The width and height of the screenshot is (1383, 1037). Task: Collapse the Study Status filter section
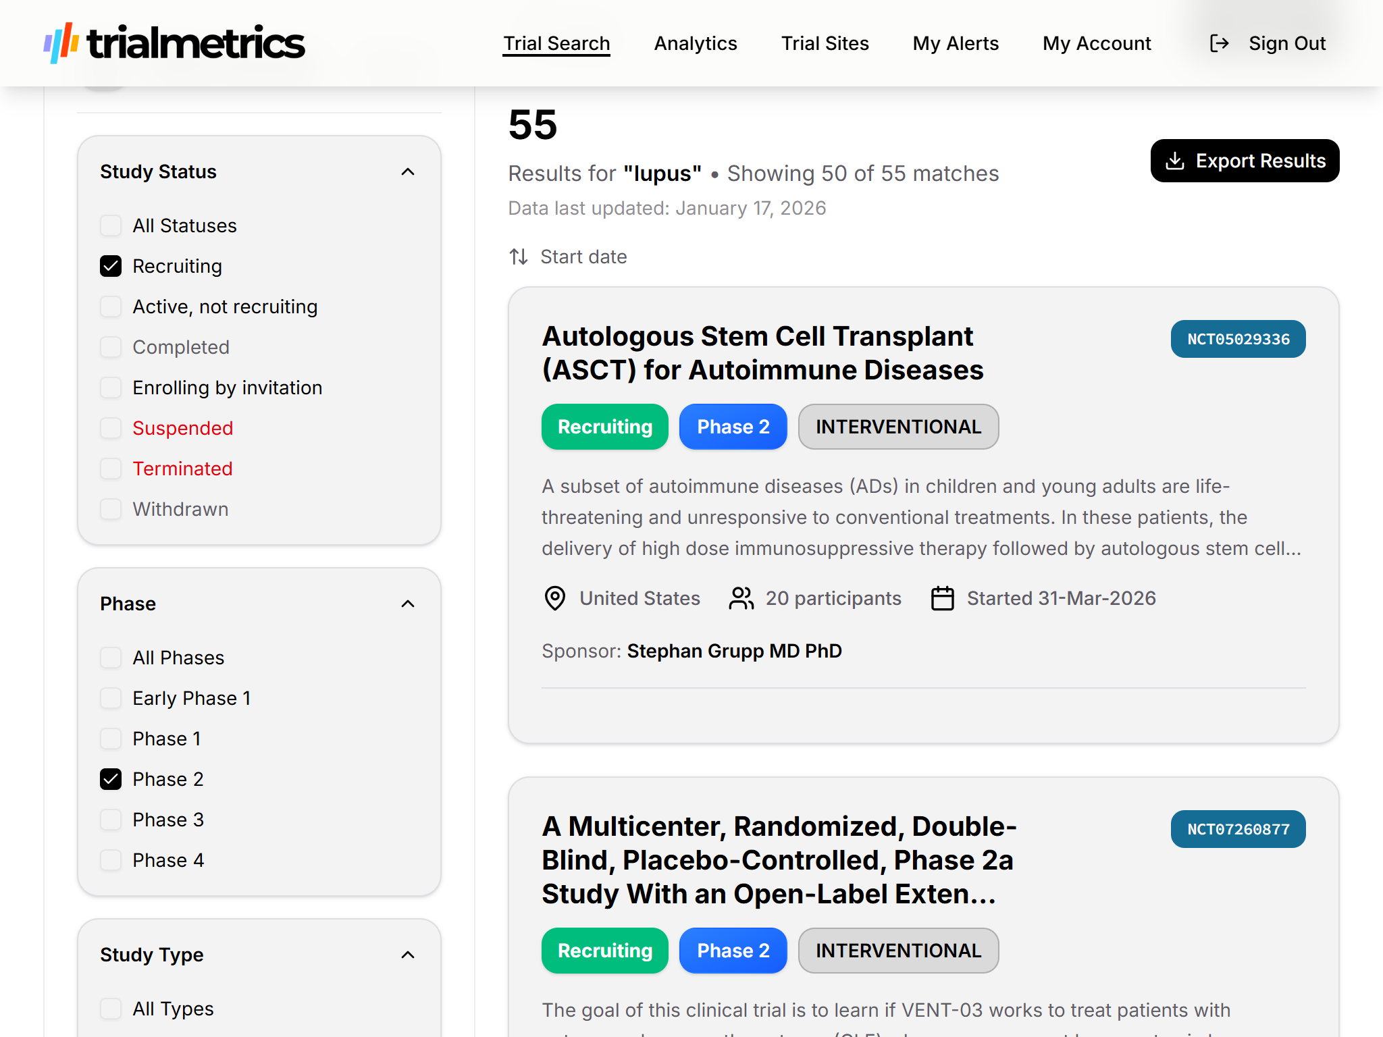pos(408,171)
